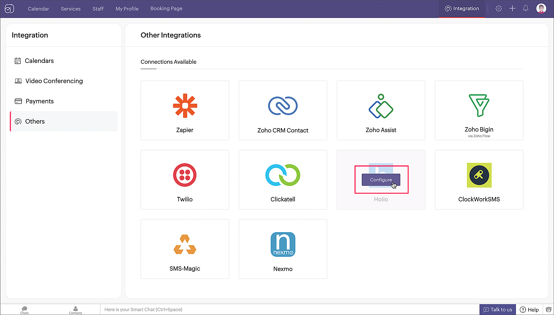Open the Help link
Viewport: 554px width, 315px height.
click(x=529, y=309)
